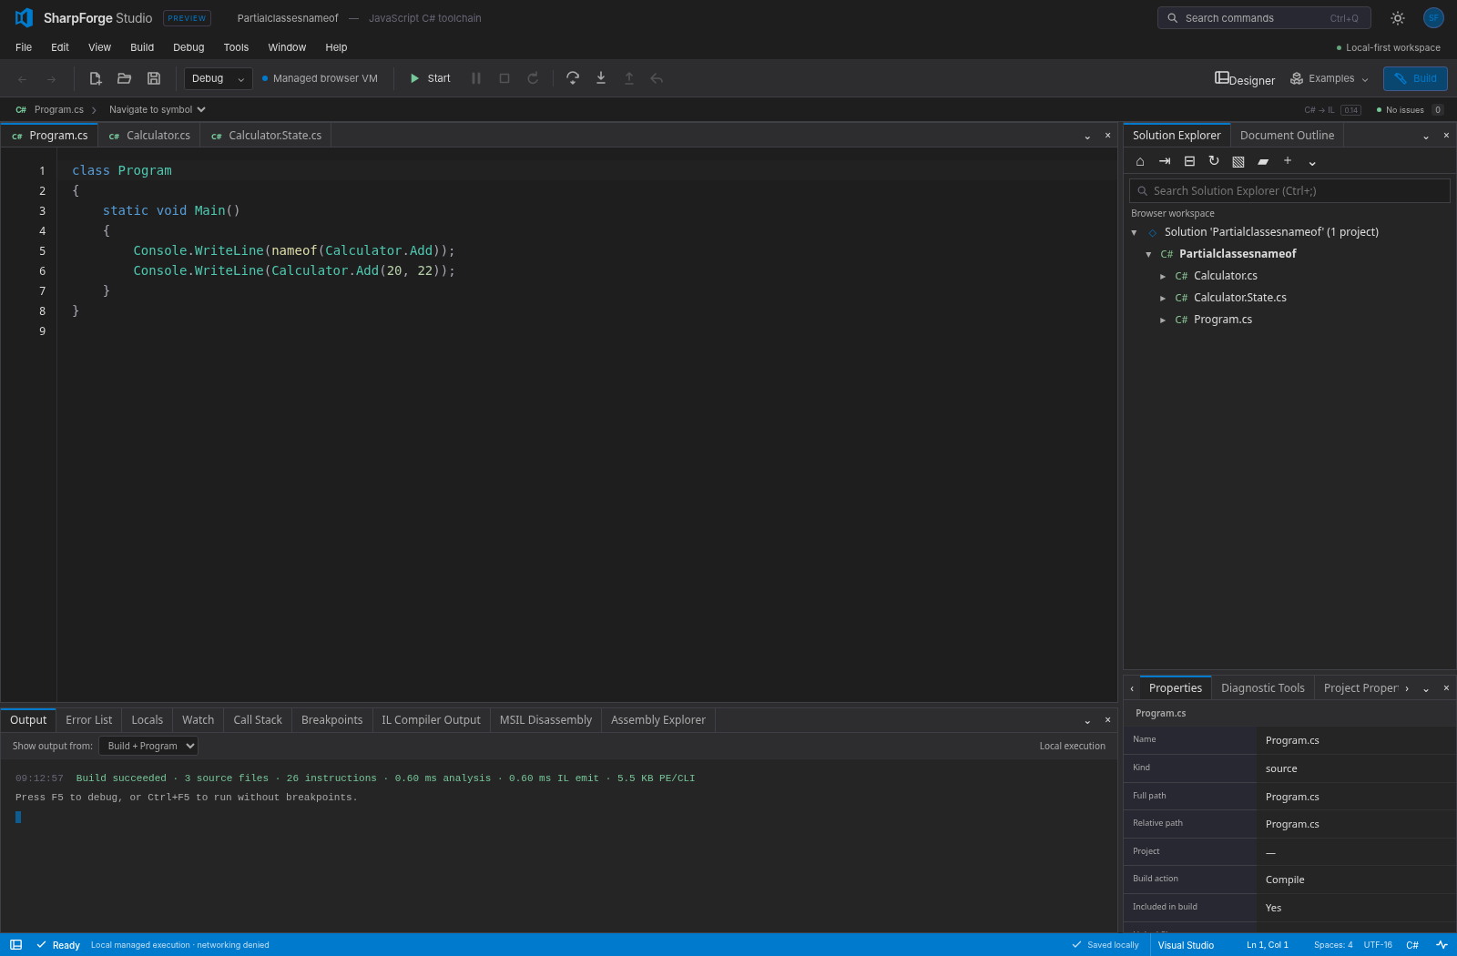Click Solution Explorer sync-with-active-document arrow icon
The width and height of the screenshot is (1457, 956).
(x=1165, y=161)
